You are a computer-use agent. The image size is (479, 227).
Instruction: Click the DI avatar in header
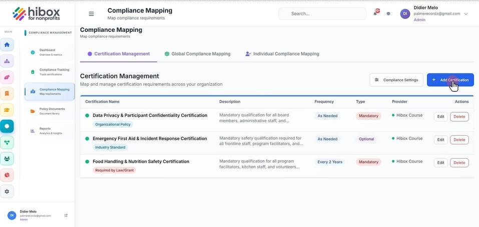(x=405, y=13)
